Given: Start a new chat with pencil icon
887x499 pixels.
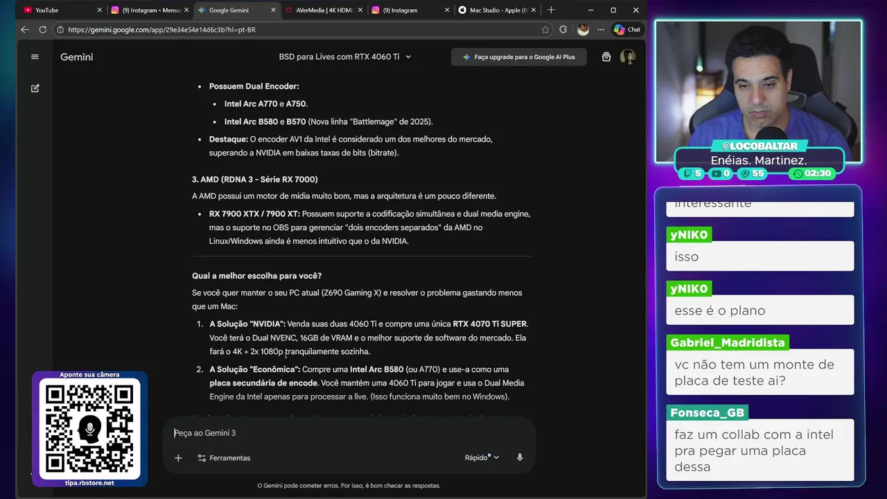Looking at the screenshot, I should click(x=35, y=89).
